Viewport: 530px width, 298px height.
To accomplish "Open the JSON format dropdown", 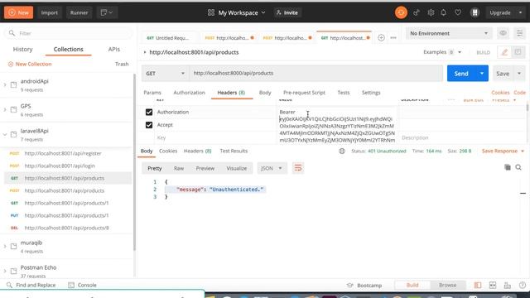I will 272,168.
